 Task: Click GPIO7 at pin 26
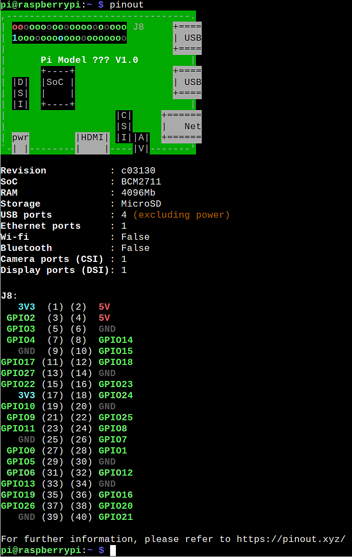coord(112,439)
